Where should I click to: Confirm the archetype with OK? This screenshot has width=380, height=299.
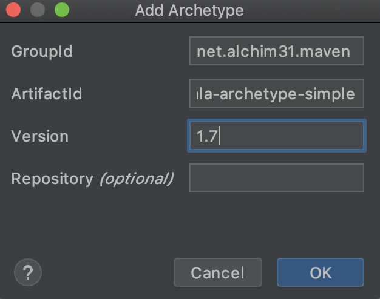pos(321,272)
